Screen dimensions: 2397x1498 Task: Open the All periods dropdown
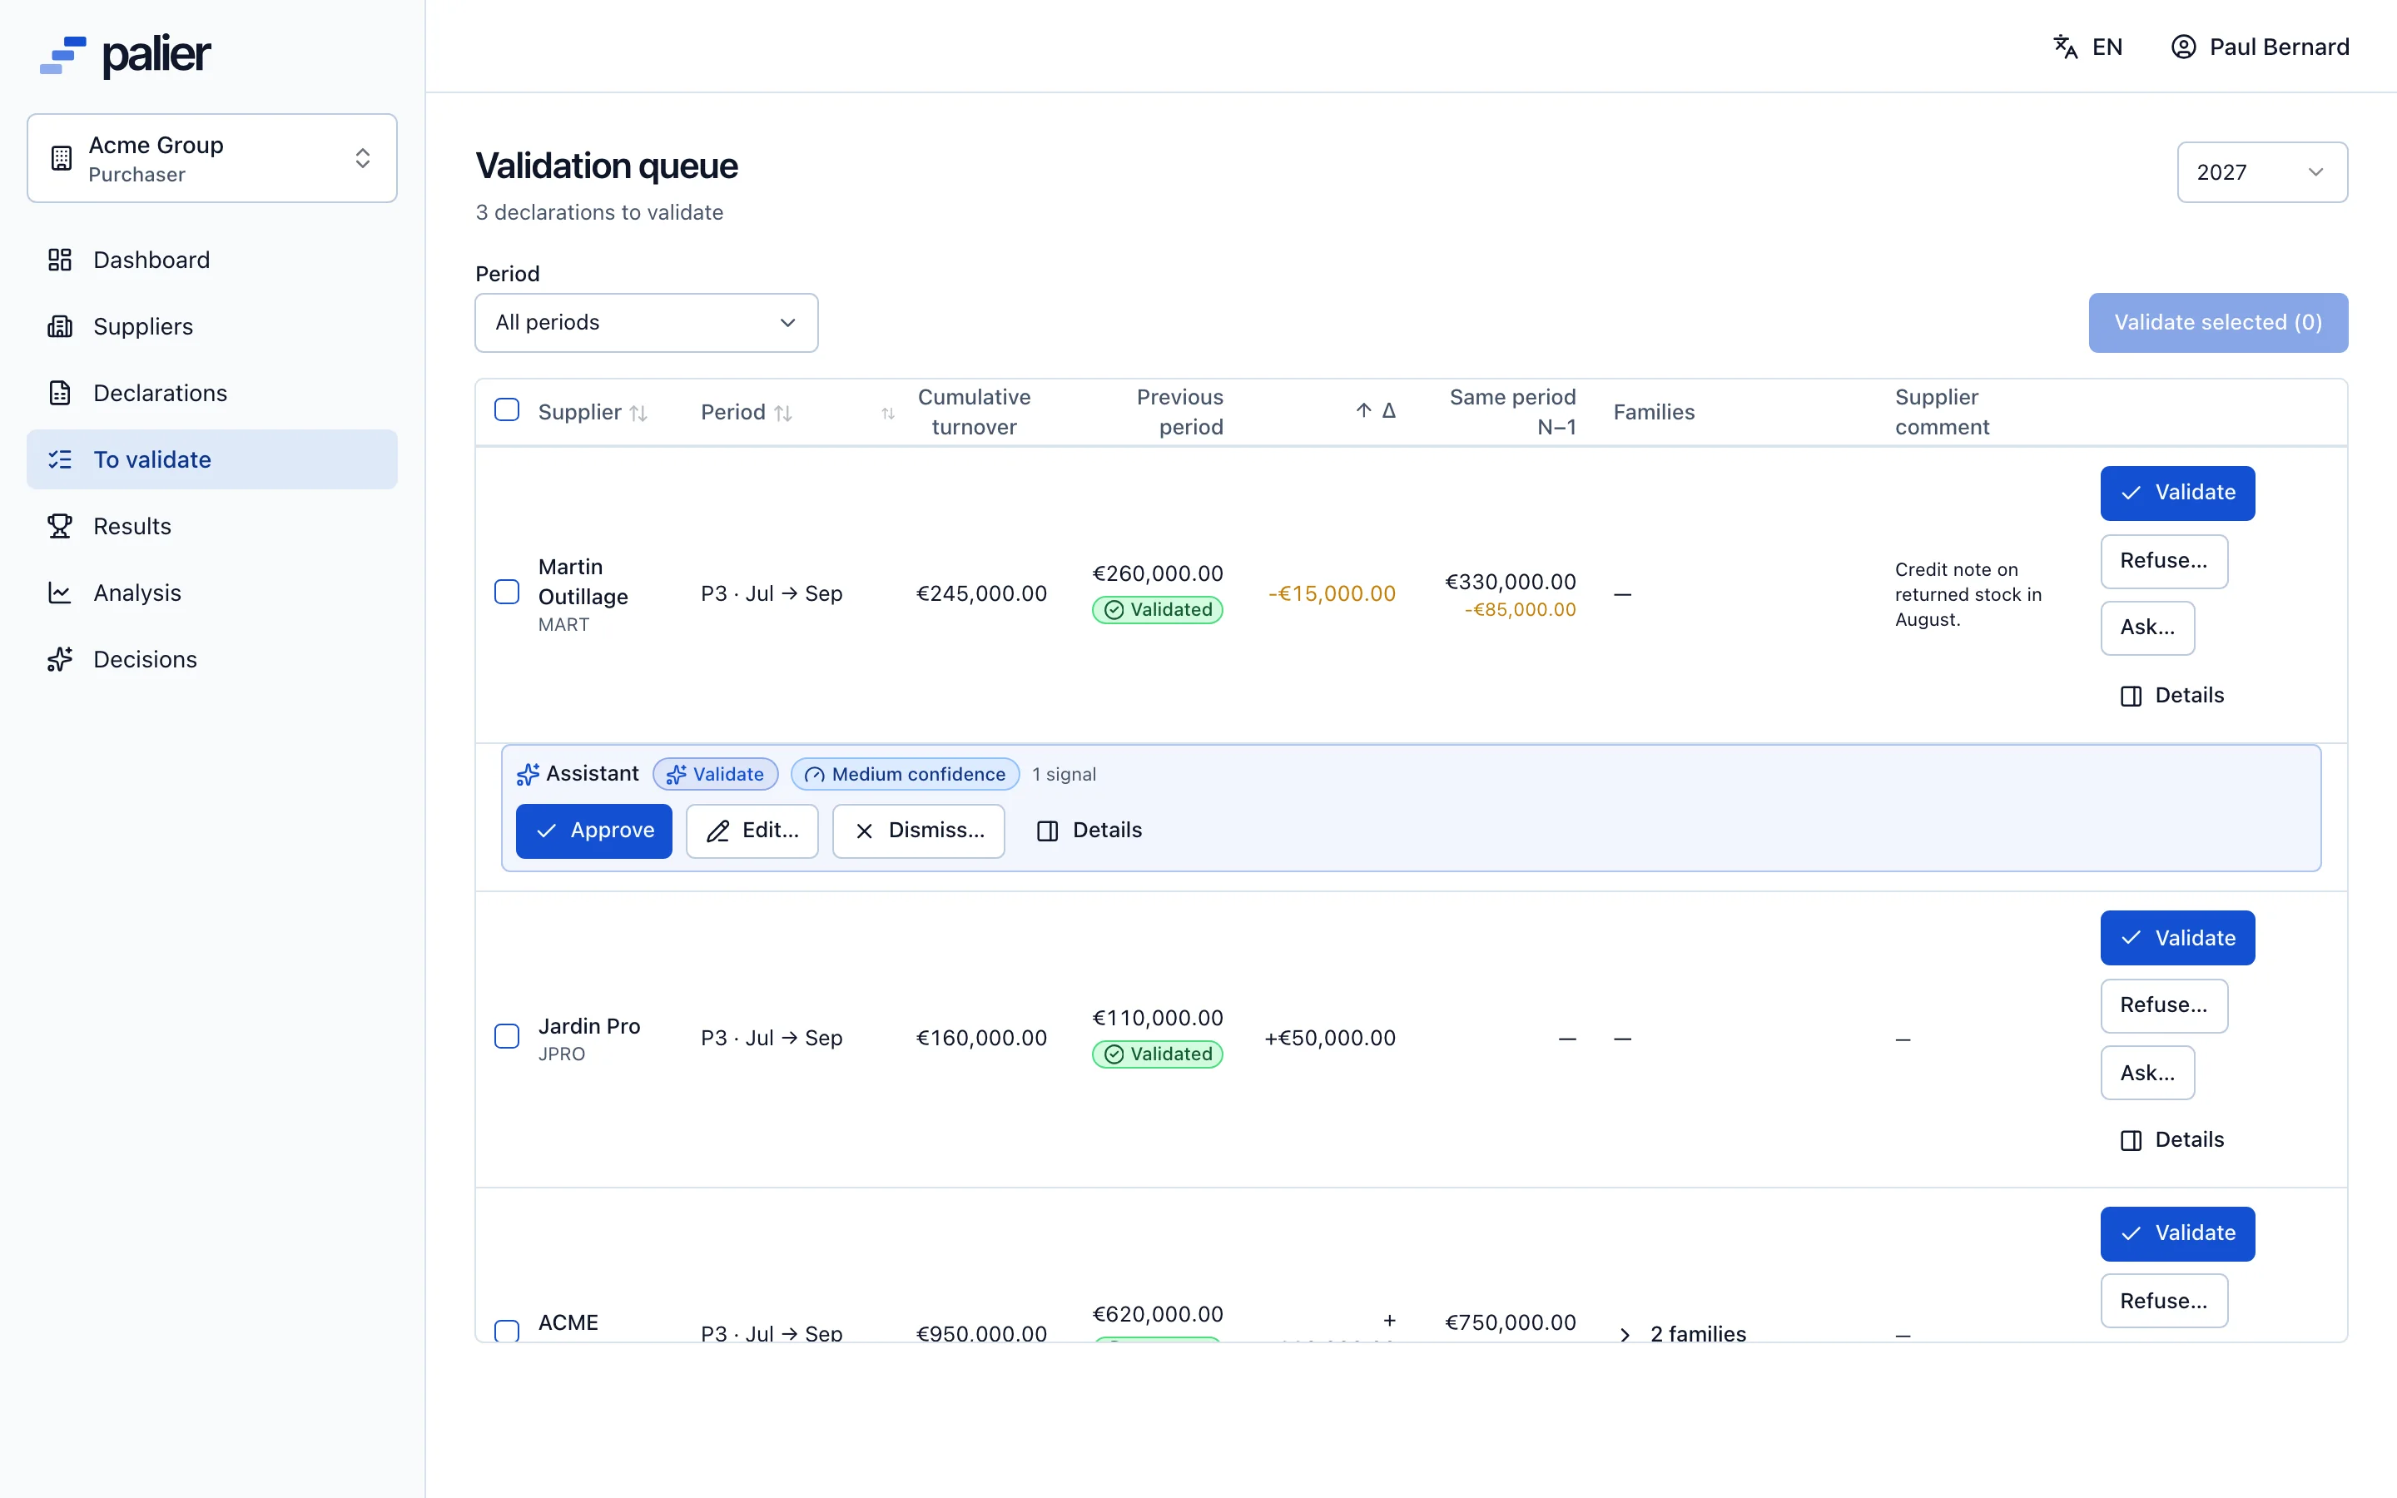[x=647, y=322]
